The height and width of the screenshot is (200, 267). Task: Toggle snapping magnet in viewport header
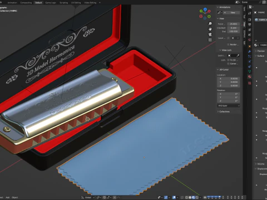(x=105, y=197)
